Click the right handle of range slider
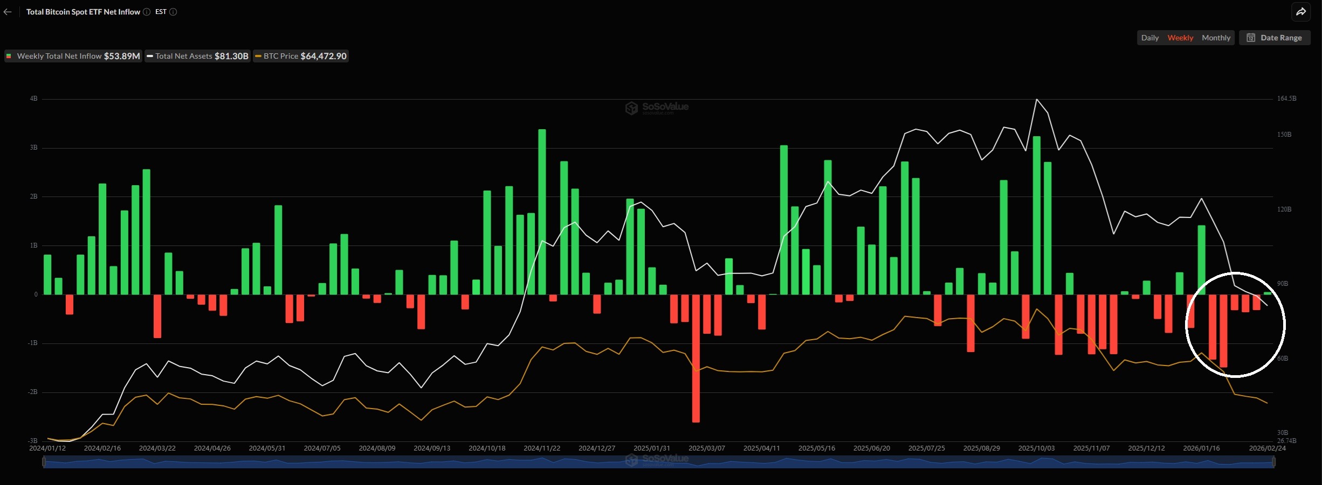The image size is (1322, 485). tap(1273, 461)
